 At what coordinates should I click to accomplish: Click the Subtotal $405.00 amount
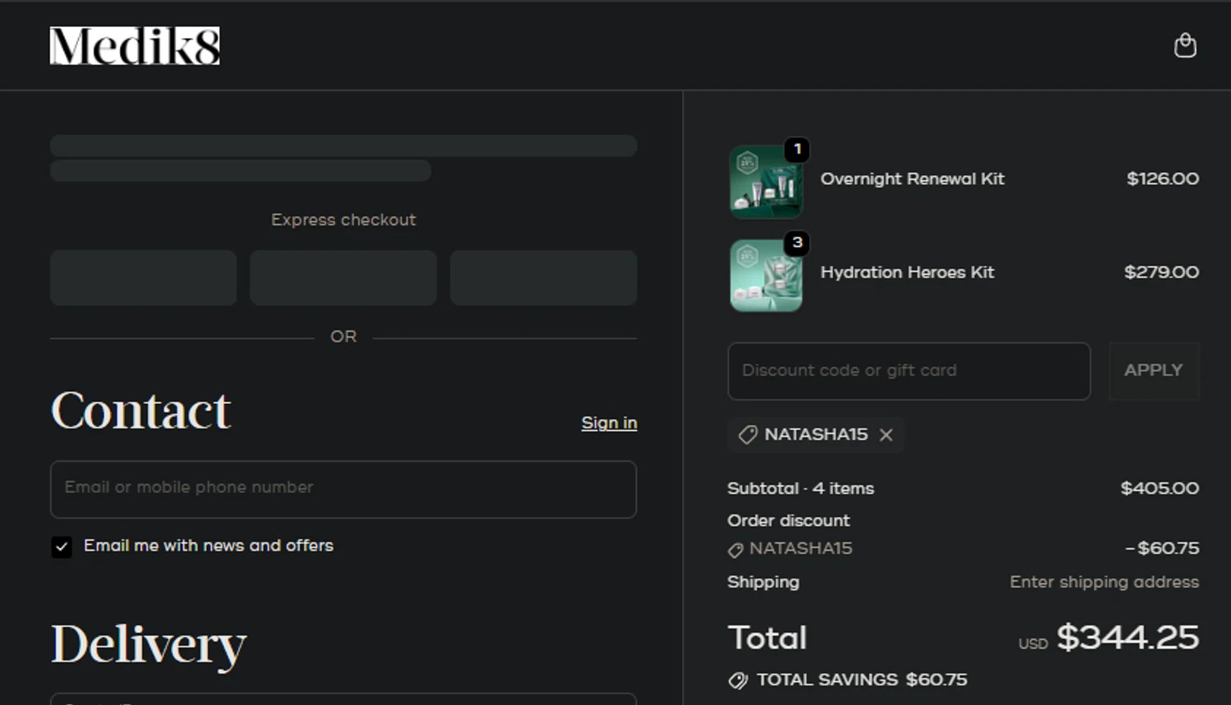[x=1160, y=488]
